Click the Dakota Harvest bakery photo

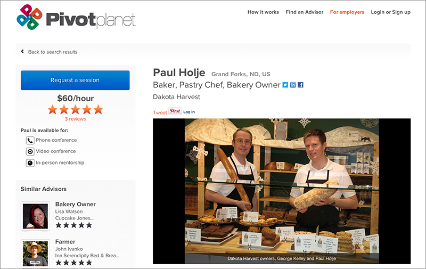(282, 191)
